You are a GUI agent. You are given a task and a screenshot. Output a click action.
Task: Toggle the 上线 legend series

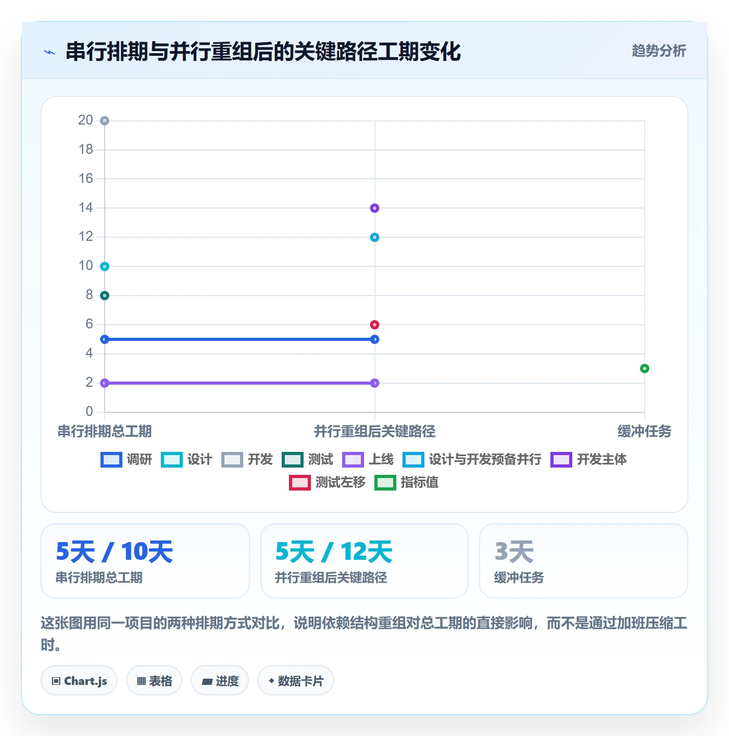368,459
